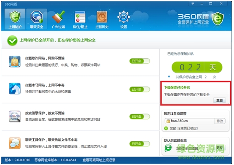Click 检测并拦截网页中的木马和病毒 description
234x165 pixels.
48,92
